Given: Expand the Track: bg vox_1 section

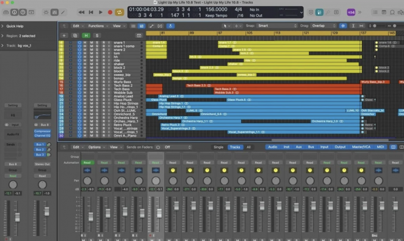Looking at the screenshot, I should tap(2, 46).
